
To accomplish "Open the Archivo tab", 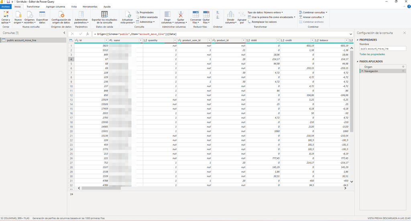I will coord(6,6).
